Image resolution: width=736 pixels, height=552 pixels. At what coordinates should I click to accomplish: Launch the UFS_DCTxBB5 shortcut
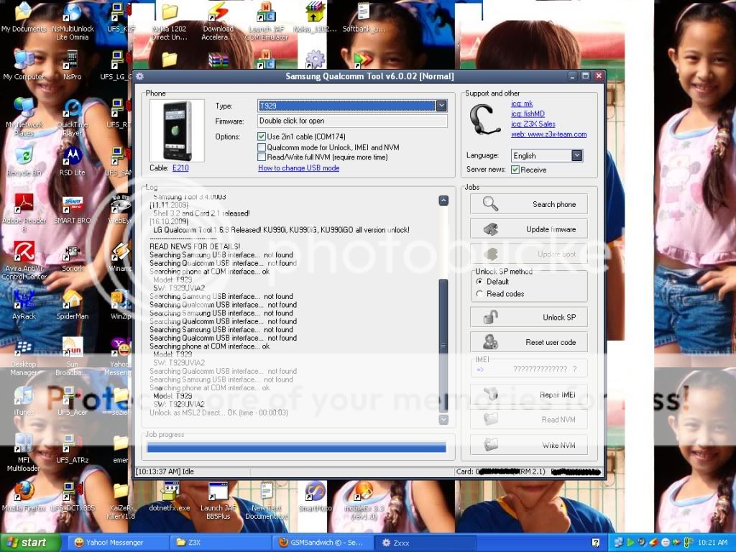click(73, 497)
